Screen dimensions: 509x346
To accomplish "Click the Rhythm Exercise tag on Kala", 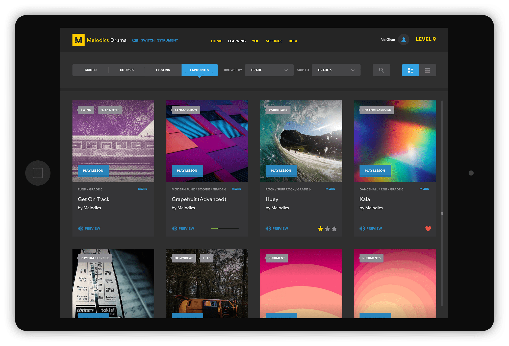I will [376, 110].
